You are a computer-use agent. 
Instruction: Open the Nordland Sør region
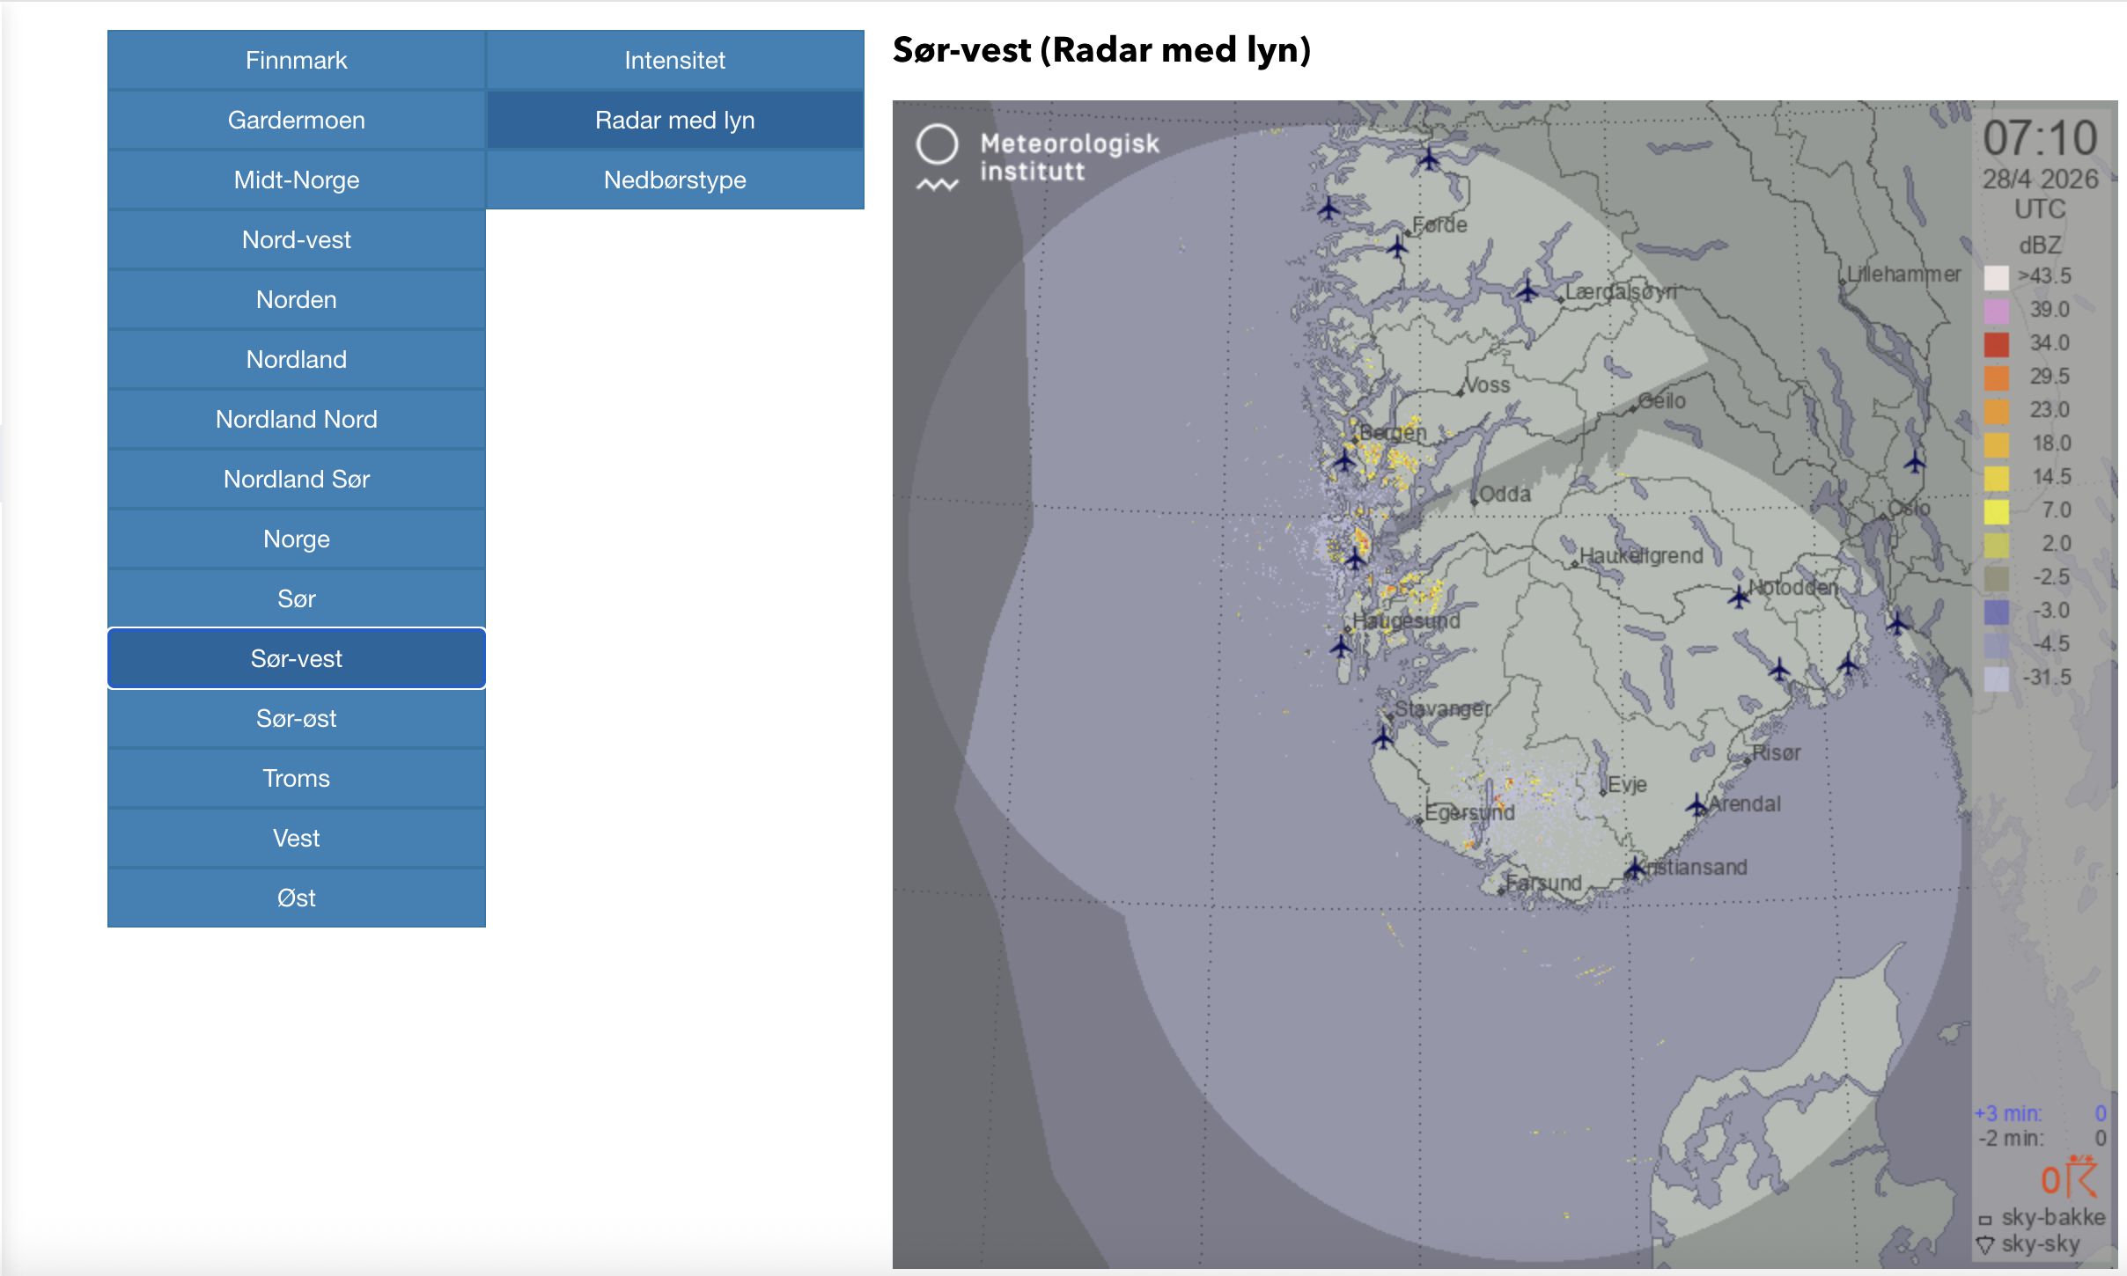click(x=297, y=479)
